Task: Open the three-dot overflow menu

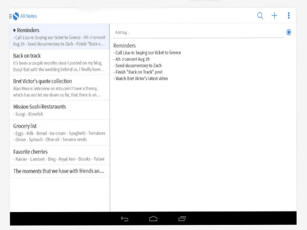Action: pos(289,16)
